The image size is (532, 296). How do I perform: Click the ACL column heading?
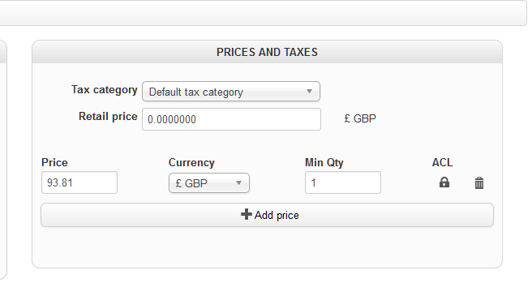[x=442, y=162]
